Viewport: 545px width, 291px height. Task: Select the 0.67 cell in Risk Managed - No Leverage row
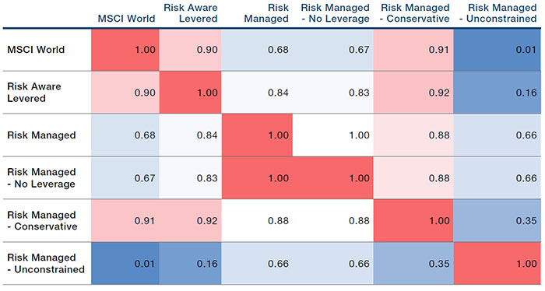click(125, 178)
